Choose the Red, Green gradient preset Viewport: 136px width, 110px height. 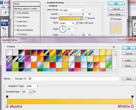coord(28,52)
